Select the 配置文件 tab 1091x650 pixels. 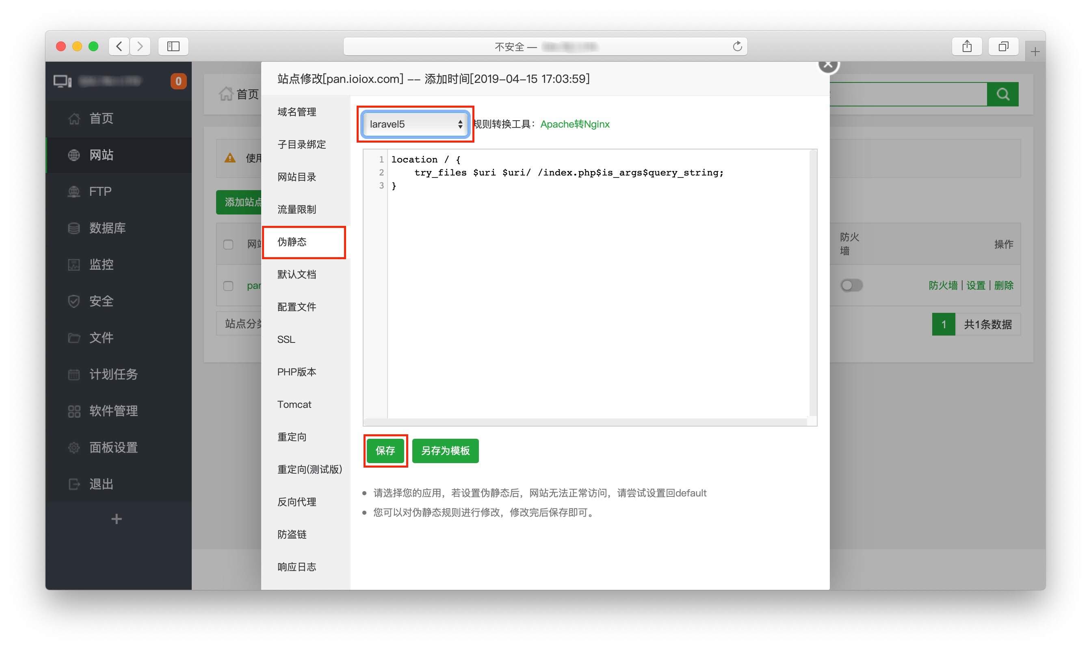click(305, 307)
